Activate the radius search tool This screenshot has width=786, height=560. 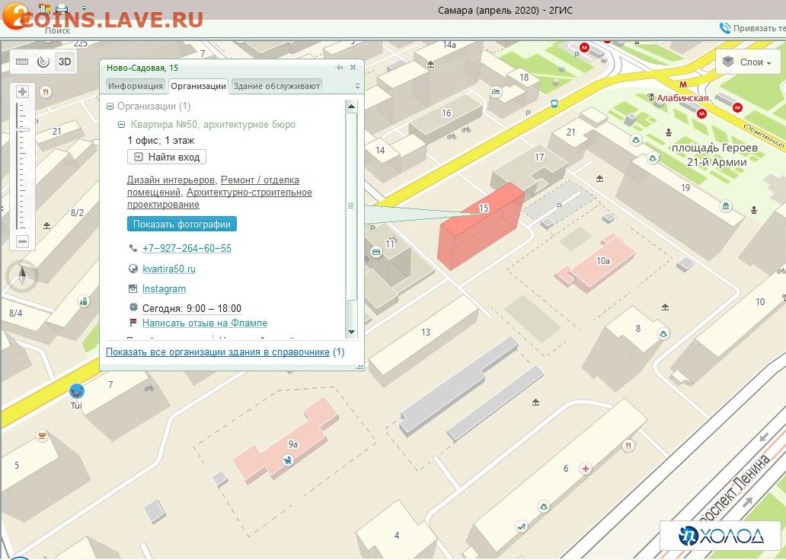click(43, 62)
